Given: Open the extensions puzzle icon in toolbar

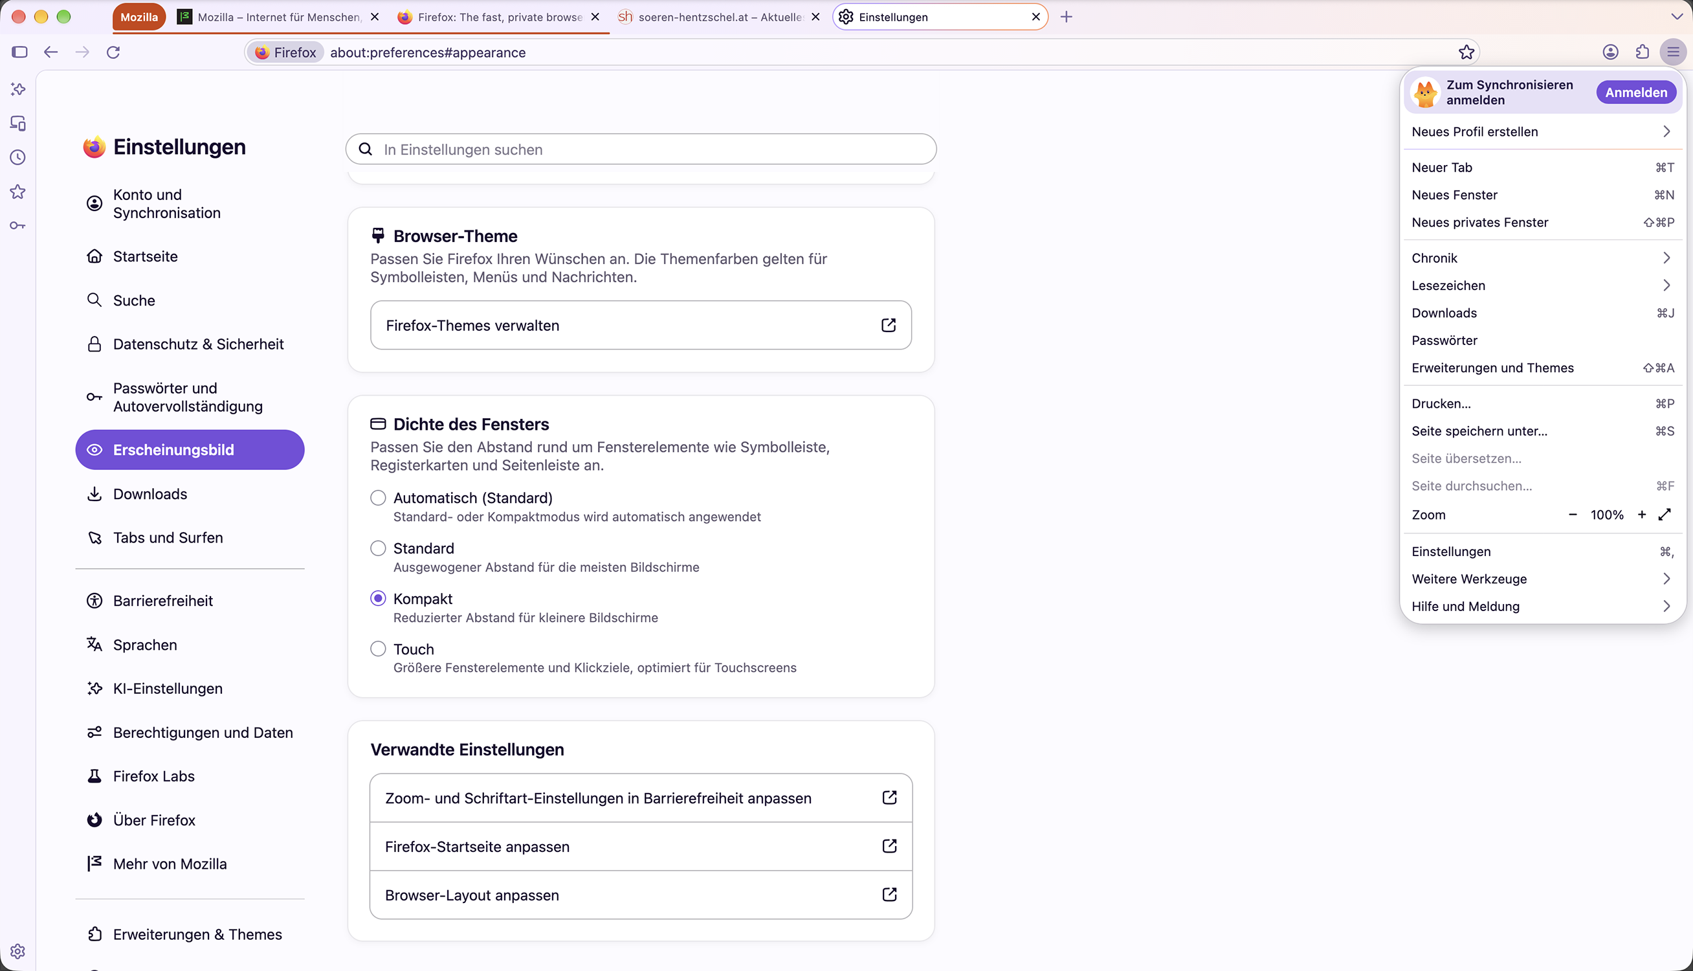Looking at the screenshot, I should pos(1643,52).
